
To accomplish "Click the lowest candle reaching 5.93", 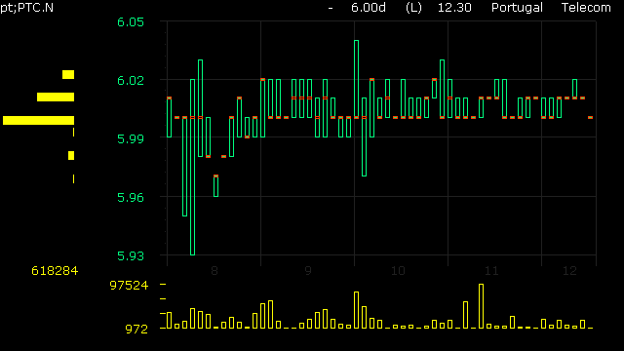I will coord(193,167).
